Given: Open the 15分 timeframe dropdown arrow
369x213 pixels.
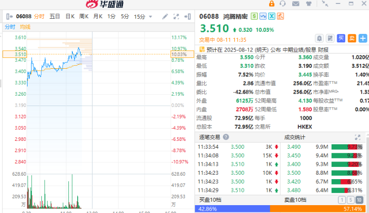Looking at the screenshot, I should coord(150,17).
